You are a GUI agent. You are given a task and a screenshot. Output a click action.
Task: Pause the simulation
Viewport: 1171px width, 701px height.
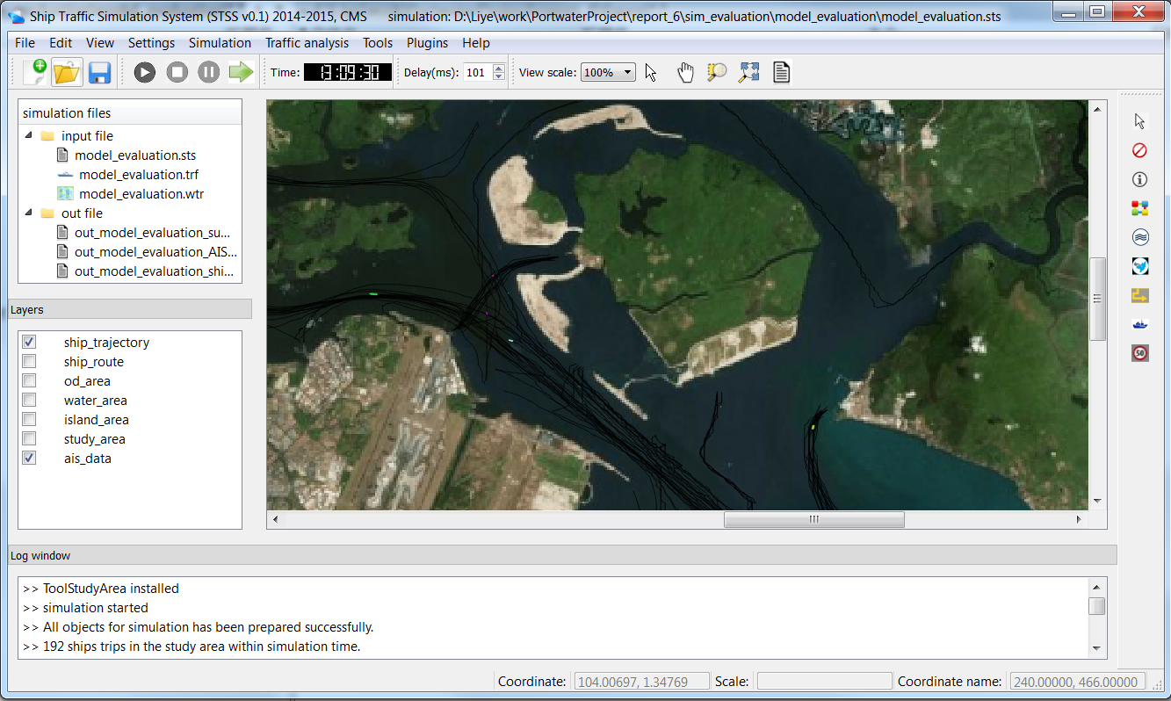[x=208, y=73]
